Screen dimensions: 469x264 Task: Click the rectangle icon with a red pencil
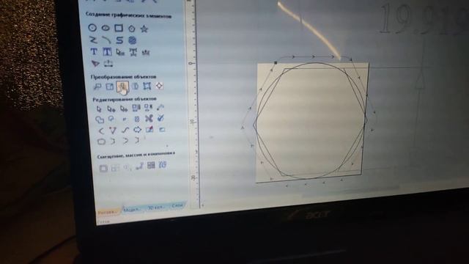pos(149,129)
